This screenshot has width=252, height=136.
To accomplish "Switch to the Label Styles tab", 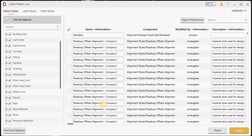I will [x=29, y=11].
